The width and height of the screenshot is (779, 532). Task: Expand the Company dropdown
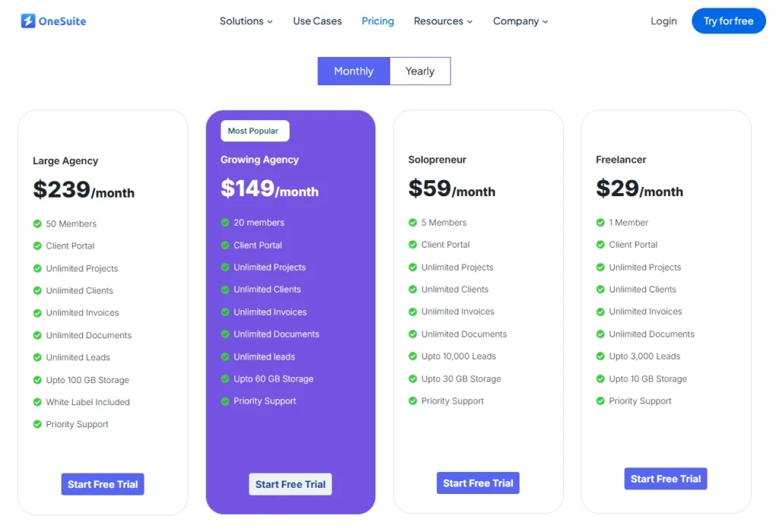(x=520, y=21)
